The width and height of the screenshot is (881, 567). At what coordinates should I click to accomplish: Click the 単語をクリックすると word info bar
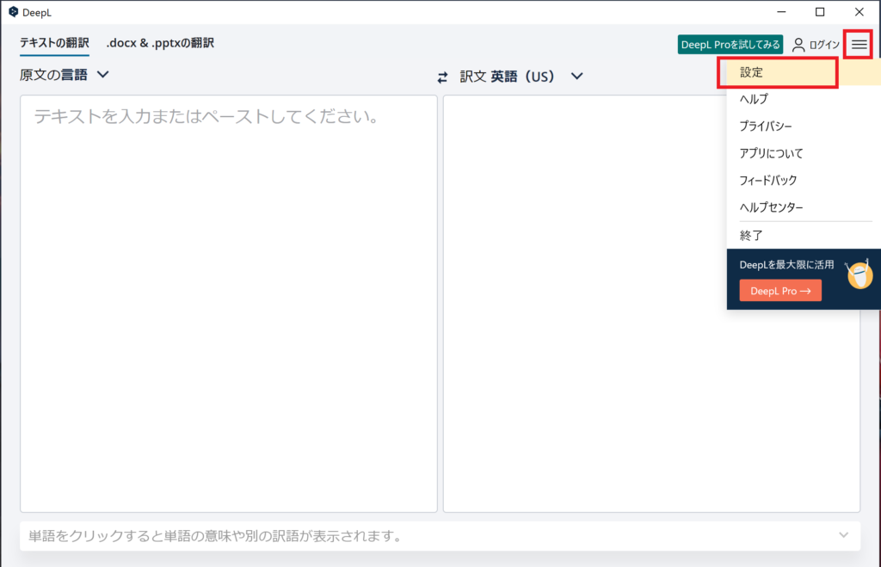pyautogui.click(x=440, y=536)
